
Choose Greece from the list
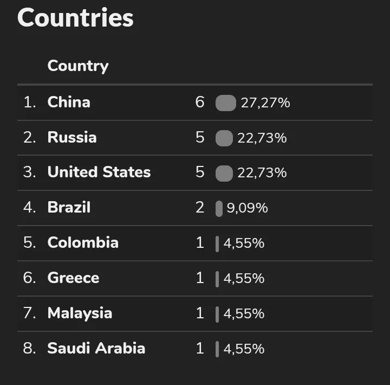tap(195, 278)
